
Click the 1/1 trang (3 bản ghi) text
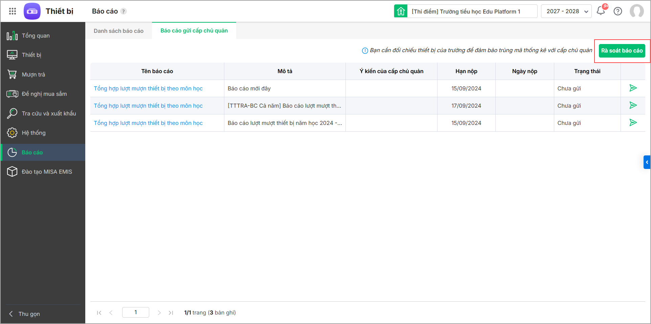(x=210, y=312)
